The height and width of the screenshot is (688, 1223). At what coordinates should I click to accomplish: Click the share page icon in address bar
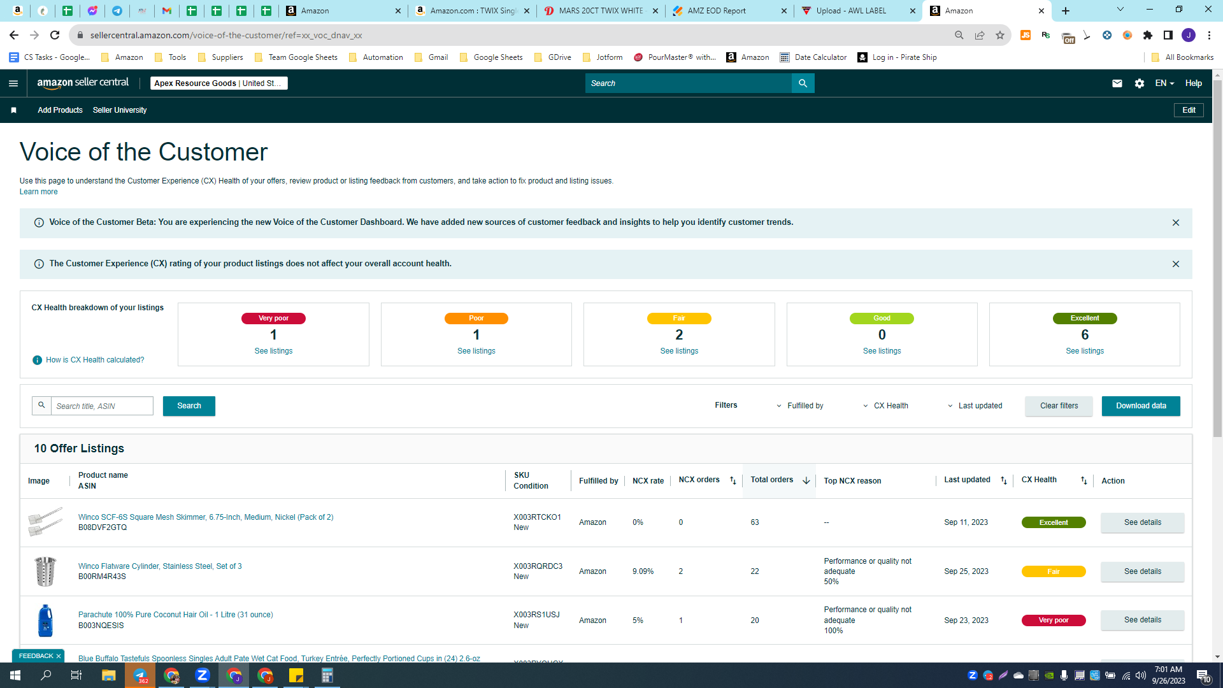click(x=980, y=35)
